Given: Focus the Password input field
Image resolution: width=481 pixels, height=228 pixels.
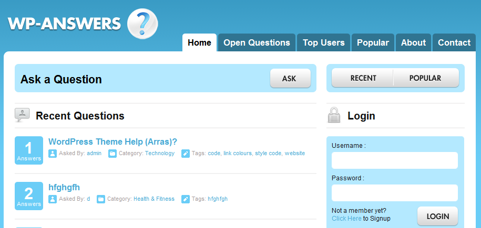Looking at the screenshot, I should point(394,193).
